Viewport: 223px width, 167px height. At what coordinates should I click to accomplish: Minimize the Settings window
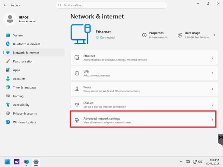198,4
